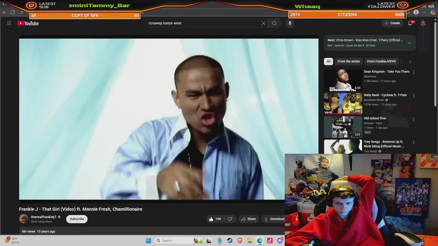438x246 pixels.
Task: Open Sean Kingston - Take You There title
Action: (x=386, y=72)
